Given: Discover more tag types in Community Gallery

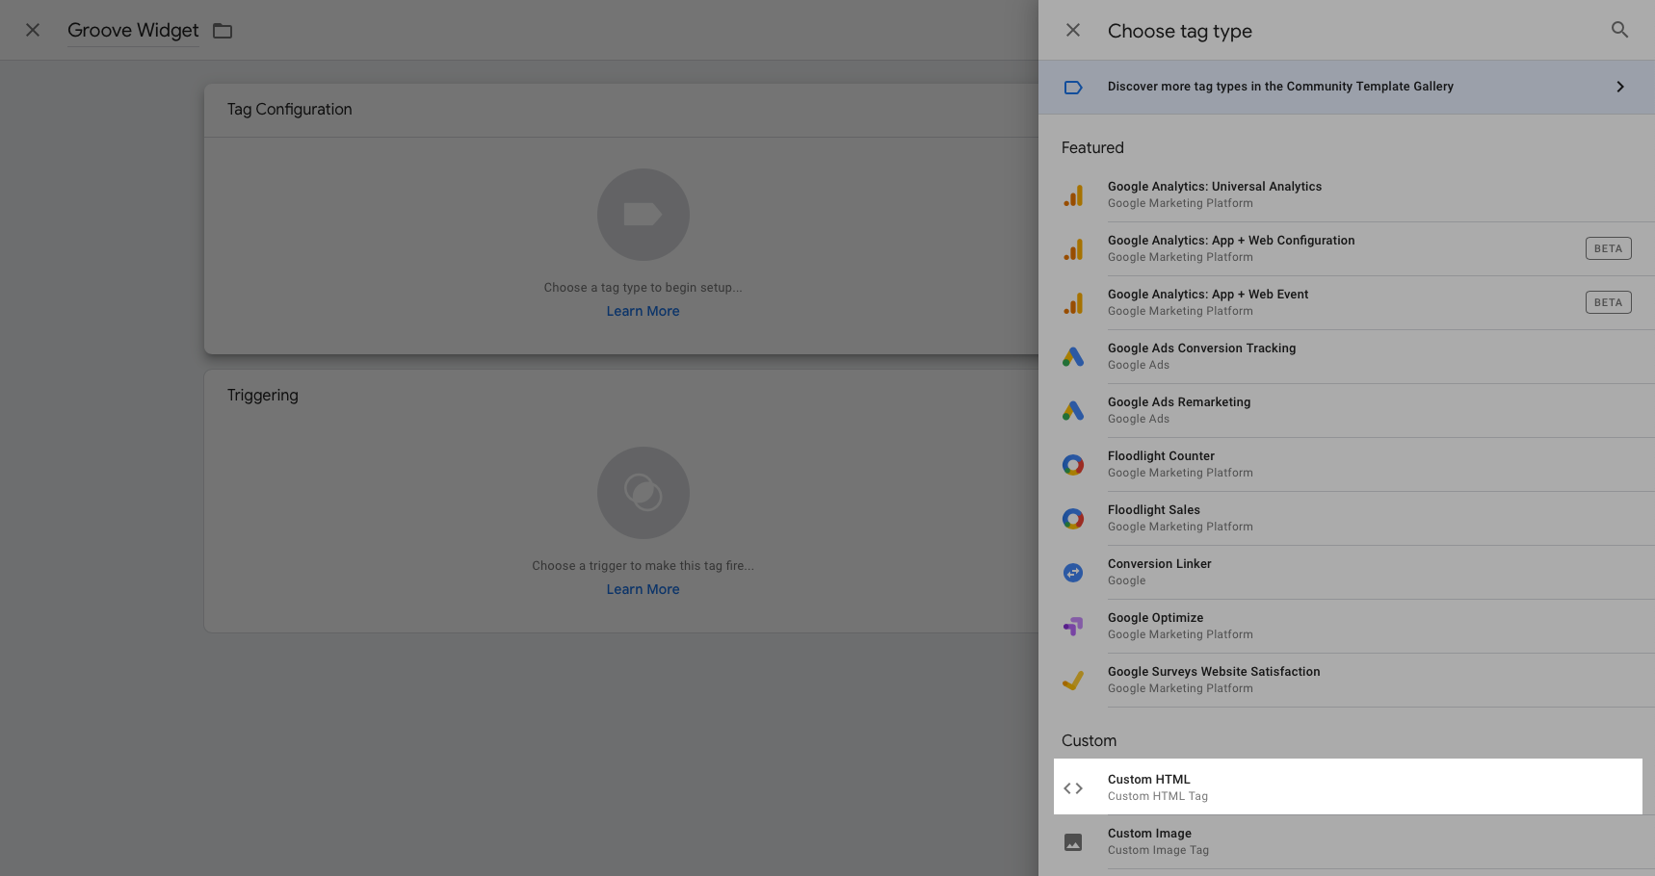Looking at the screenshot, I should (x=1347, y=87).
